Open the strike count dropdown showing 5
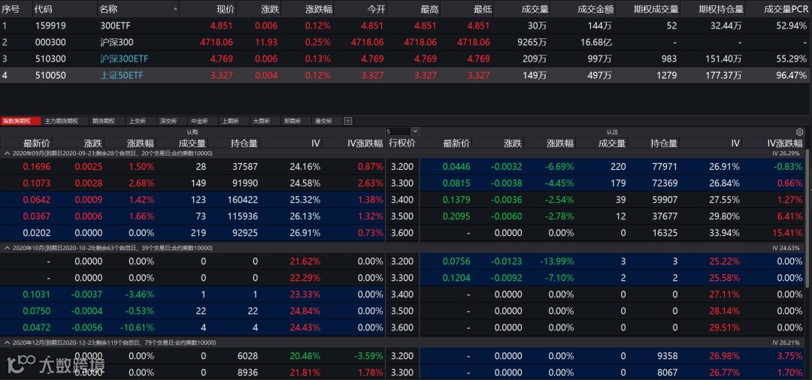This screenshot has height=380, width=812. coord(415,132)
